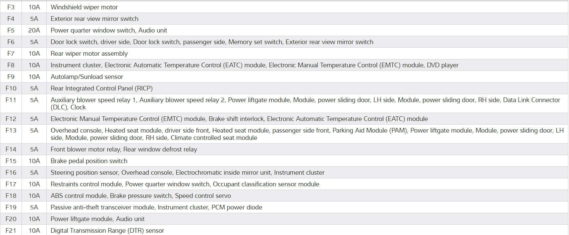
Task: Click the F16 fuse number cell
Action: point(11,172)
